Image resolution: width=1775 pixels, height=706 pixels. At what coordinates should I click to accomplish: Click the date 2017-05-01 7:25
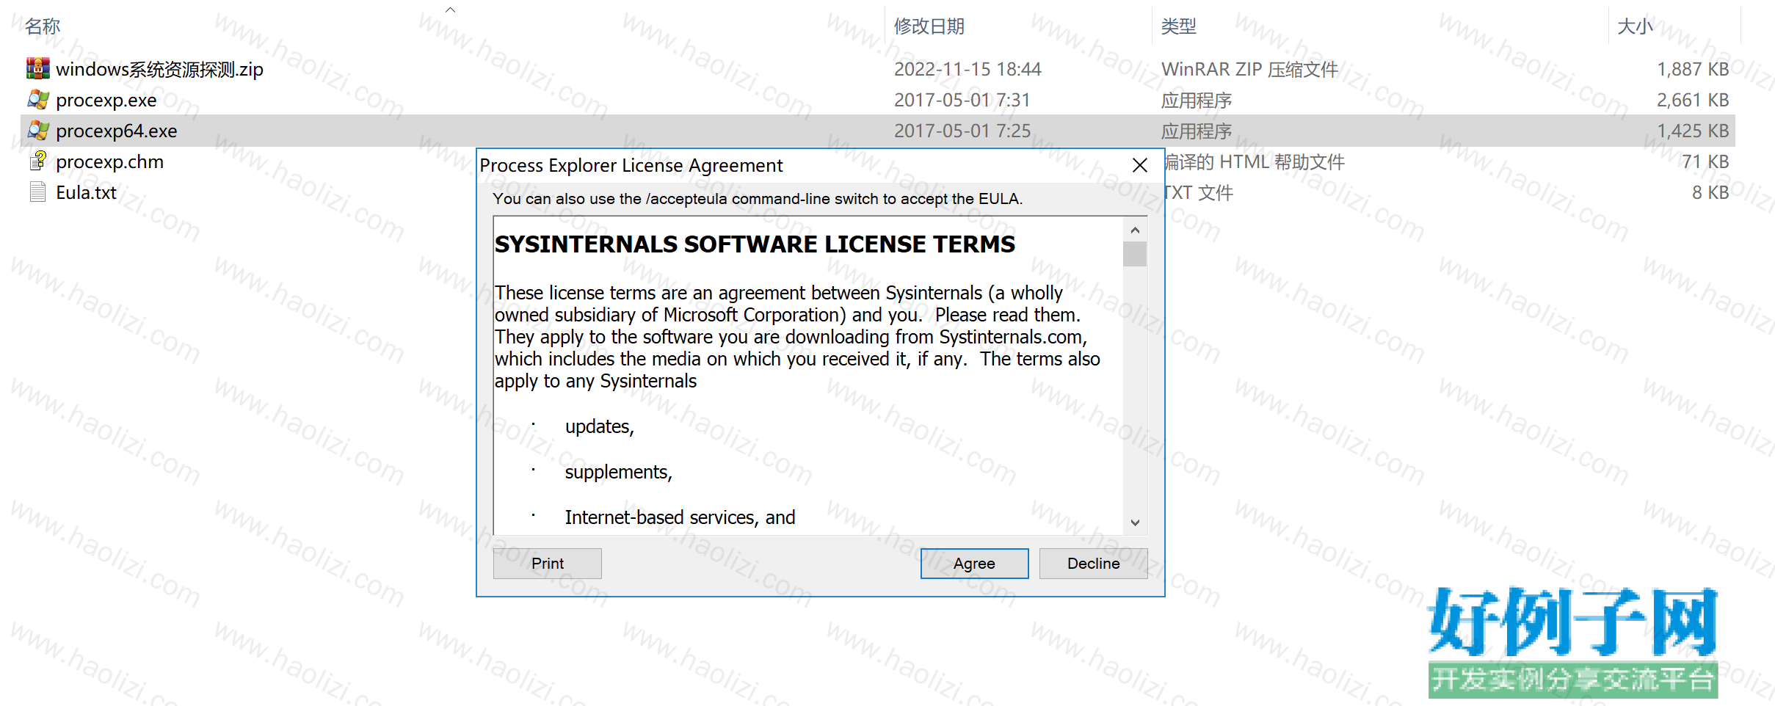tap(962, 131)
